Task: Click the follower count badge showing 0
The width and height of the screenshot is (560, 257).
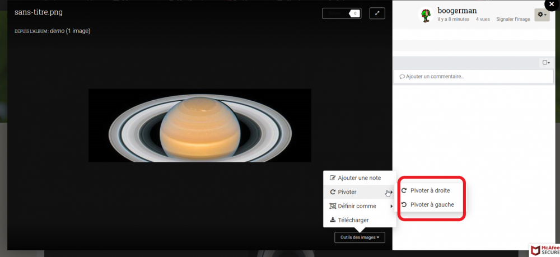Action: click(x=354, y=13)
